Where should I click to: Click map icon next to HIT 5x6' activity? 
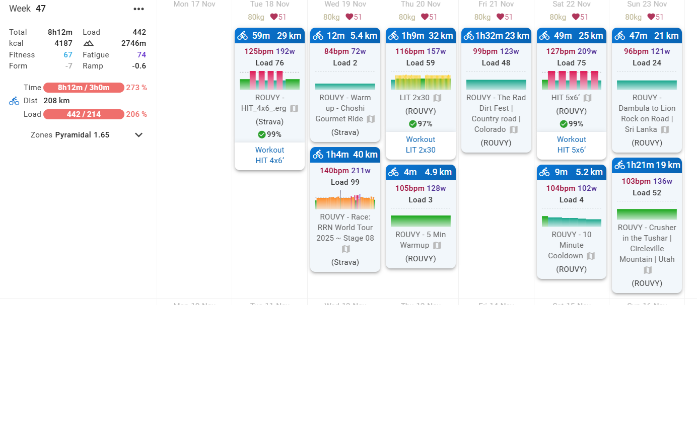click(587, 98)
